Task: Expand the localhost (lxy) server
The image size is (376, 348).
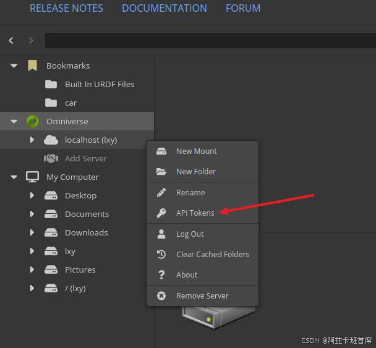Action: pyautogui.click(x=32, y=140)
